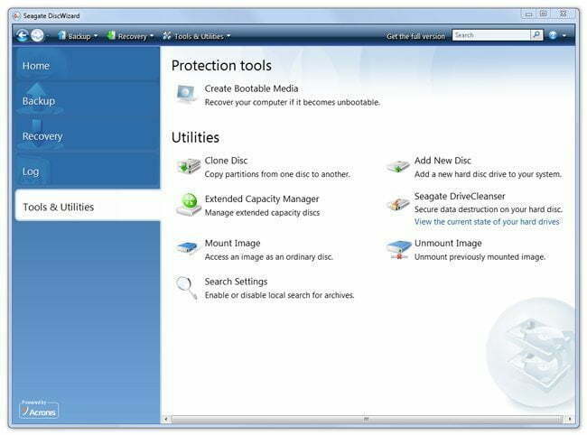Click 'Secure data destruction on your hard disc.' text
Viewport: 587px width, 435px height.
pyautogui.click(x=489, y=209)
